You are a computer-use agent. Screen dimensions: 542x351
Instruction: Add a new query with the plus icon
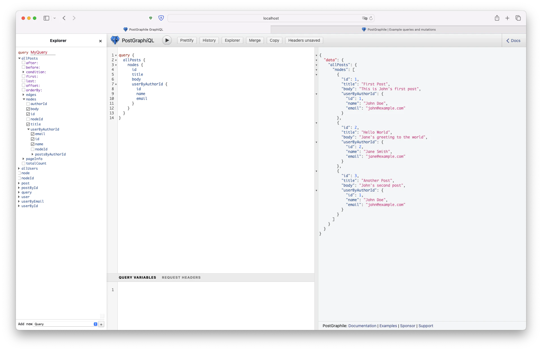point(101,324)
